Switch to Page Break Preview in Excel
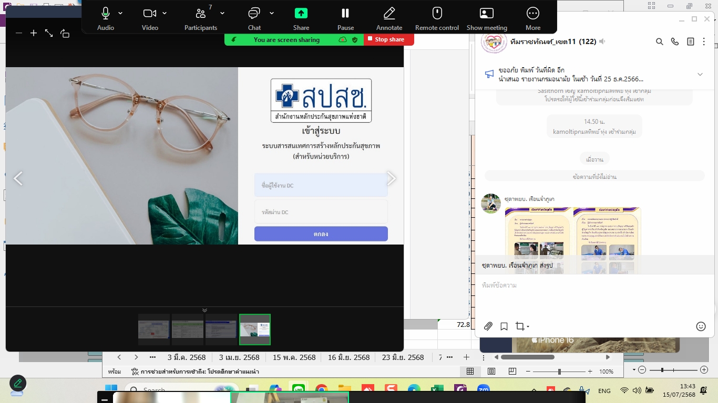Screen dimensions: 718x403 512,372
